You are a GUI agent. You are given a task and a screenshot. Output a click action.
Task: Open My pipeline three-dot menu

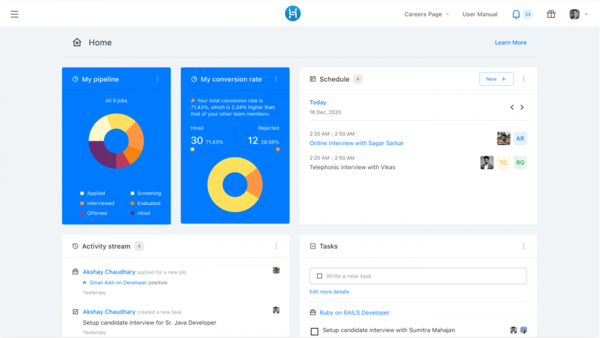click(157, 79)
